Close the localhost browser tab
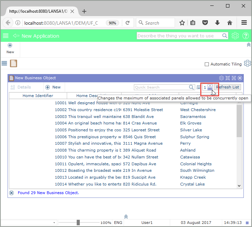Viewport: 252px width, 227px height. (x=72, y=11)
